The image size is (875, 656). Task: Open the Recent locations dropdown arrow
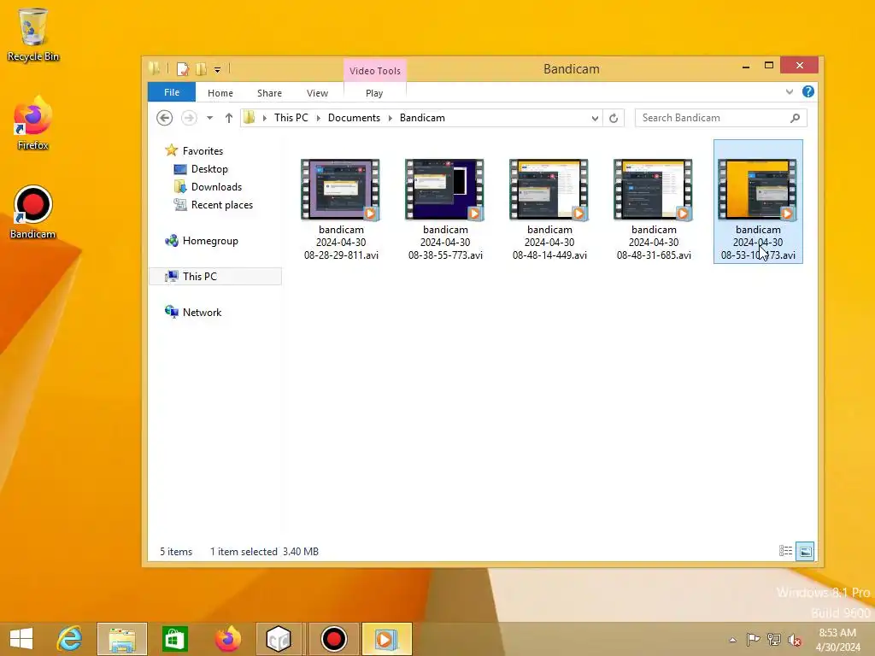pos(210,118)
